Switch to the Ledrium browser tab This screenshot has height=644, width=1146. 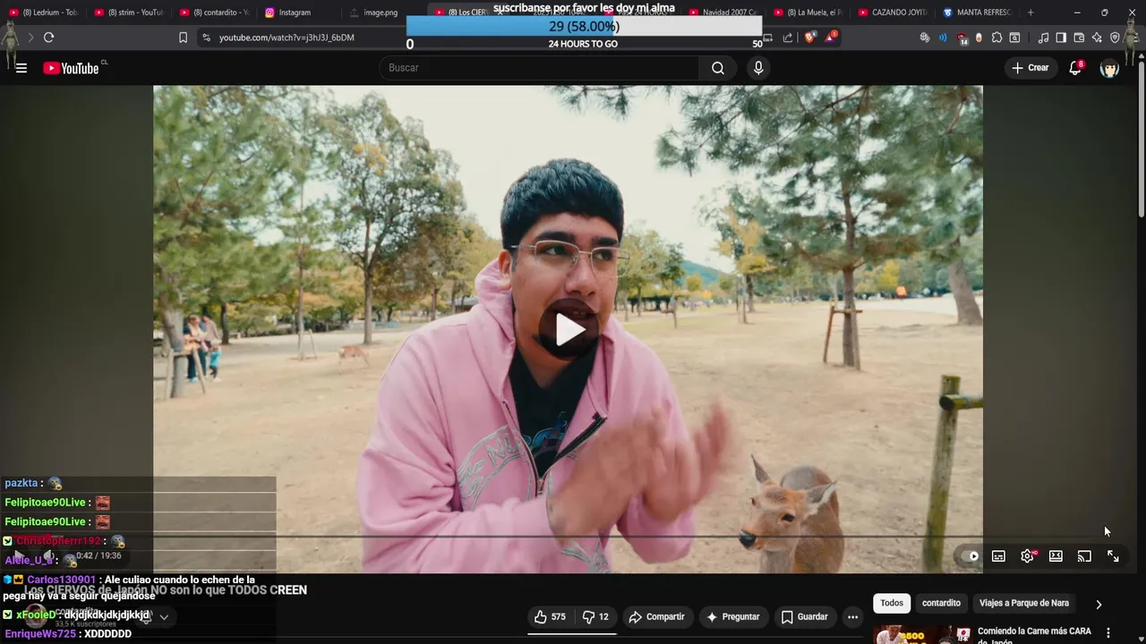43,13
